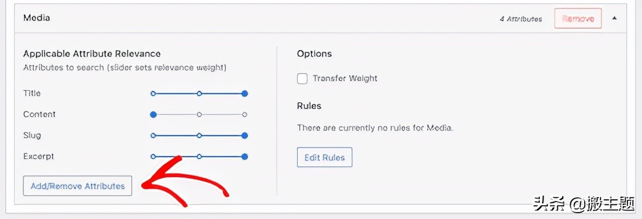The image size is (642, 219).
Task: Click the Slug slider's highest weight handle
Action: tap(245, 135)
